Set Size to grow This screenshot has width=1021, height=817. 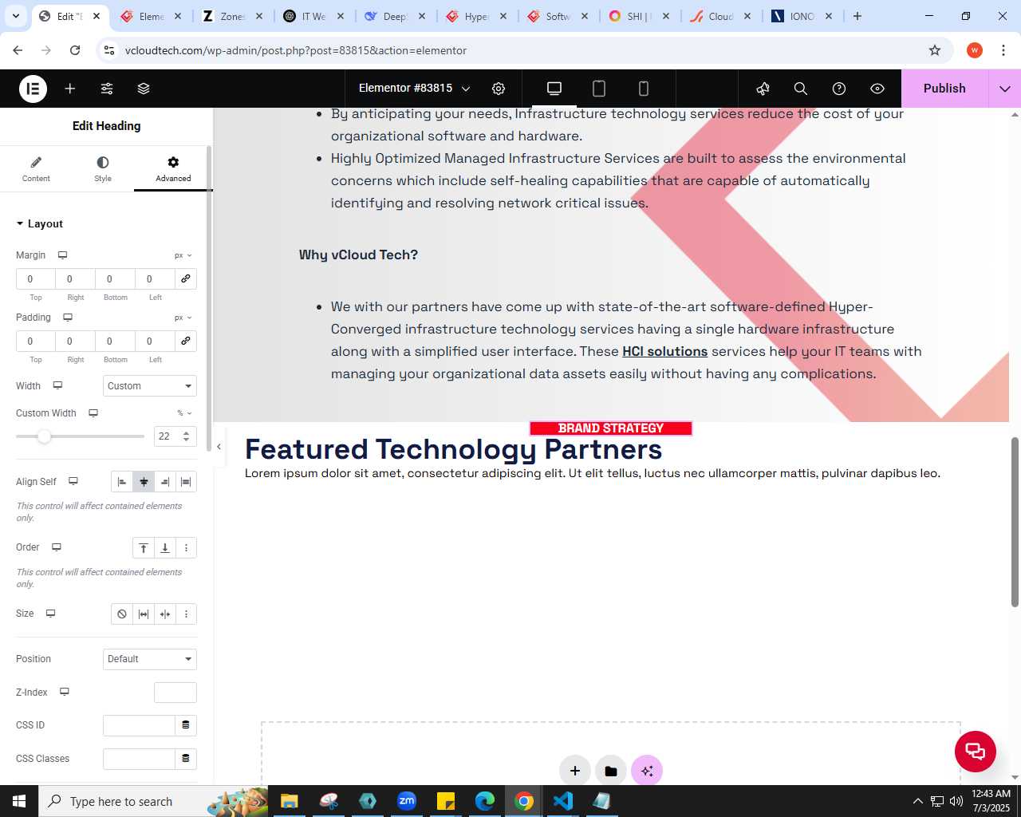[144, 614]
